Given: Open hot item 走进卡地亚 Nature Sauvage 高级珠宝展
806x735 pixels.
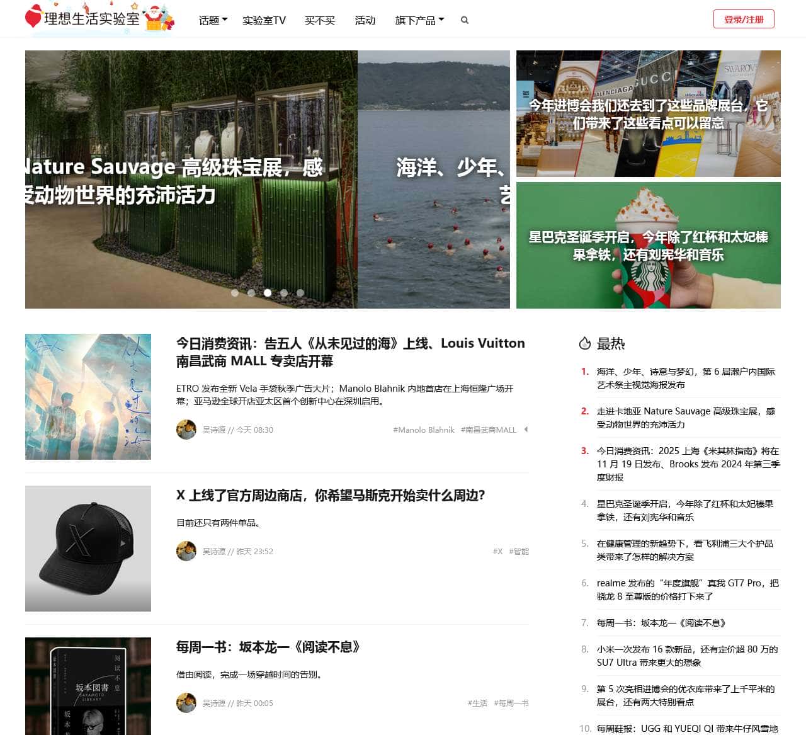Looking at the screenshot, I should (686, 418).
